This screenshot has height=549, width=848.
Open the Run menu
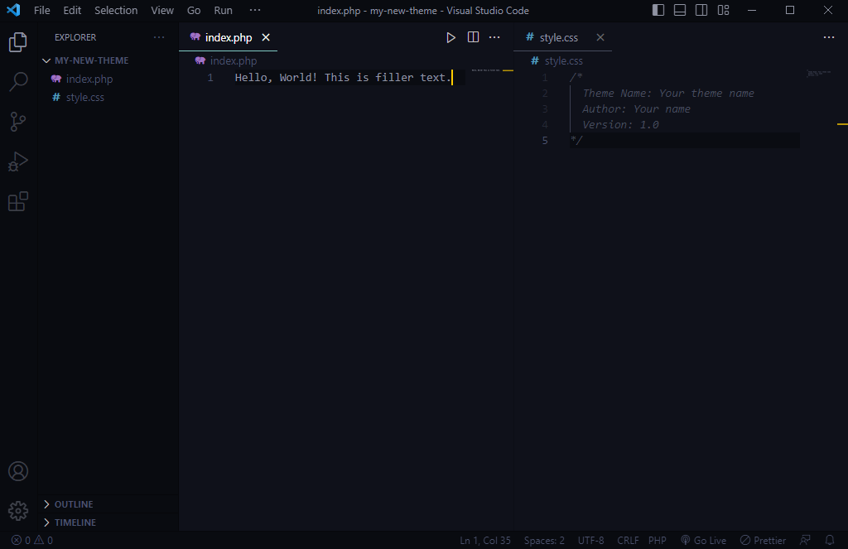223,10
